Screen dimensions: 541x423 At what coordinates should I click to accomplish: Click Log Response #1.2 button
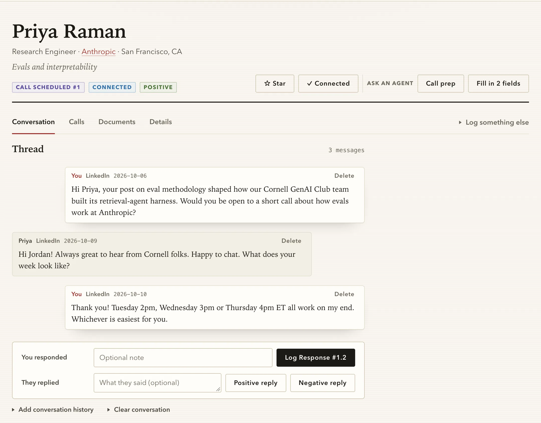[x=316, y=358]
